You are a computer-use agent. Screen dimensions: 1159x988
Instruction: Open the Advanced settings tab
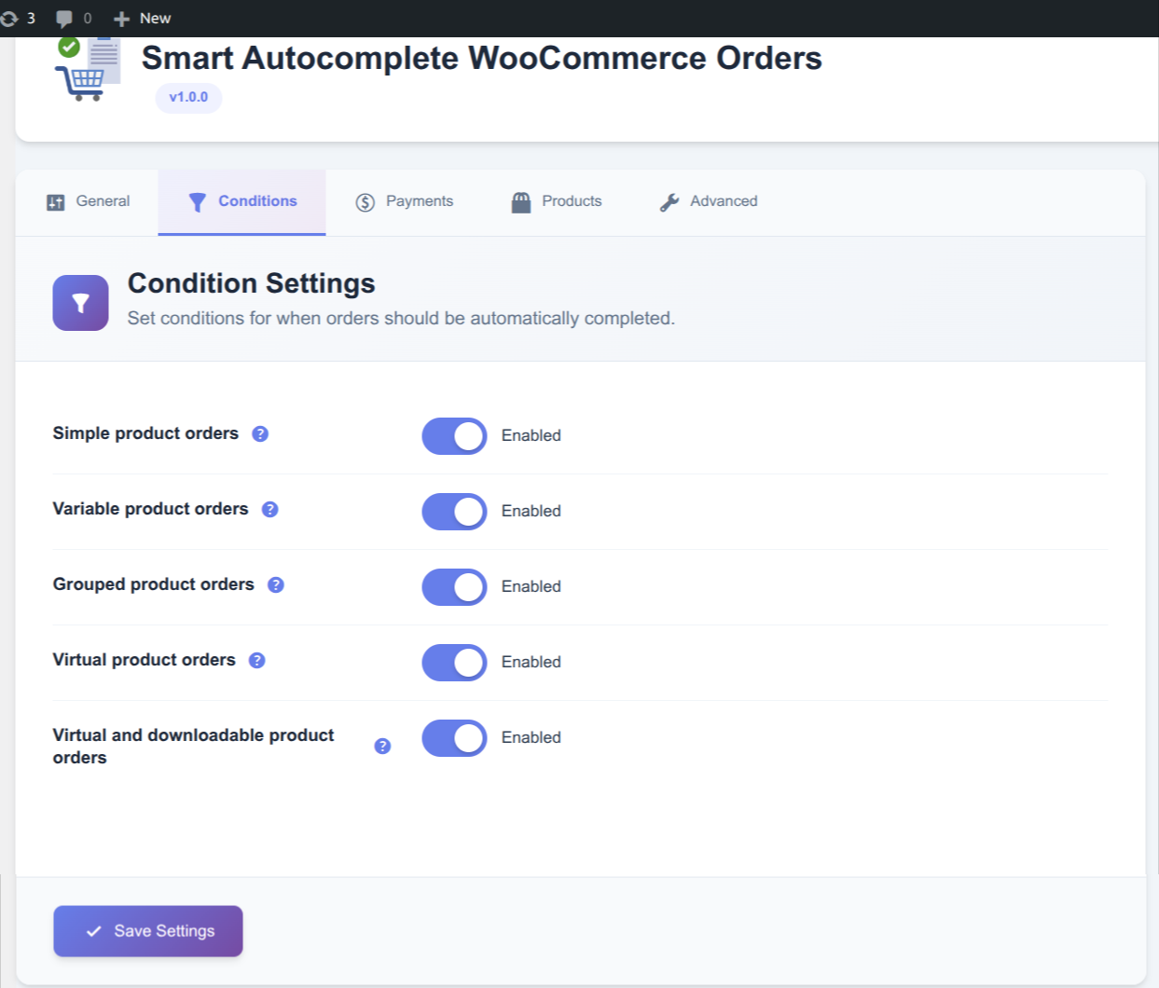[x=709, y=202]
